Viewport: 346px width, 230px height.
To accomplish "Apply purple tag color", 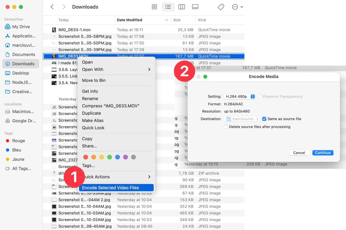I will click(125, 157).
